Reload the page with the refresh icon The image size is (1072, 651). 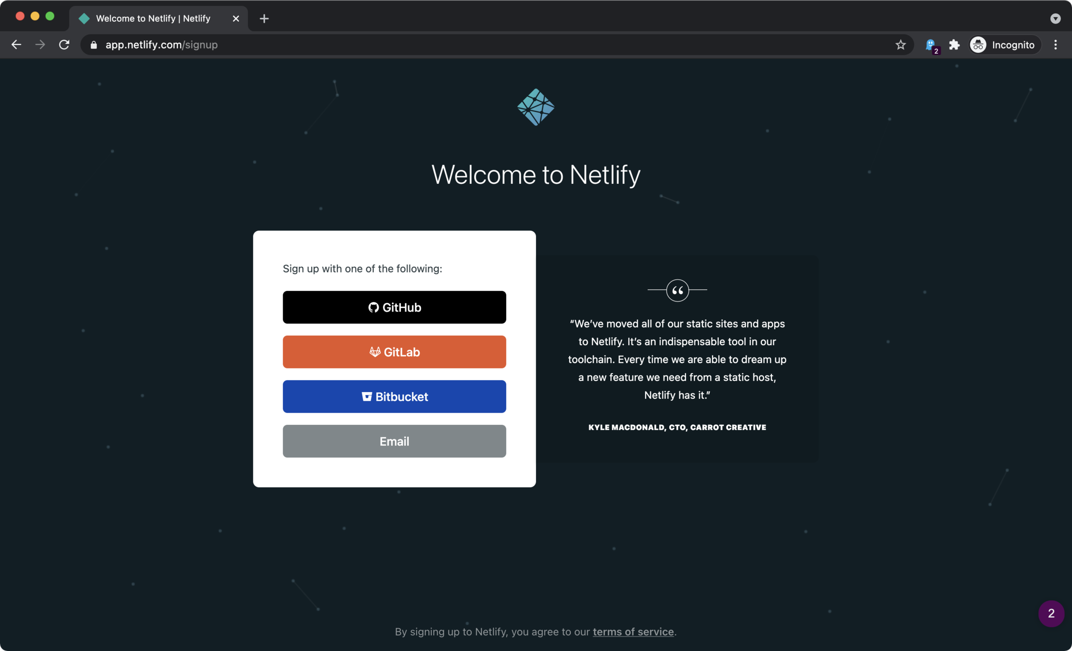64,45
